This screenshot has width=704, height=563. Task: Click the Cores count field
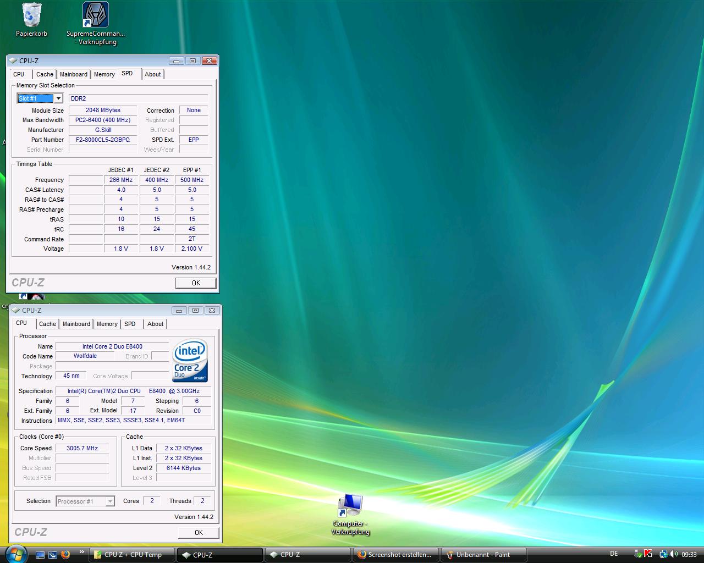coord(152,501)
